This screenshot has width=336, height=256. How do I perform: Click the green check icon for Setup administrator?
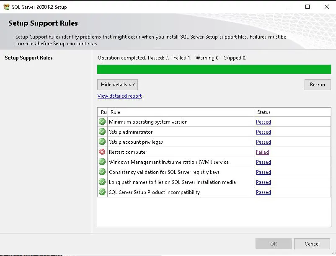tap(102, 132)
